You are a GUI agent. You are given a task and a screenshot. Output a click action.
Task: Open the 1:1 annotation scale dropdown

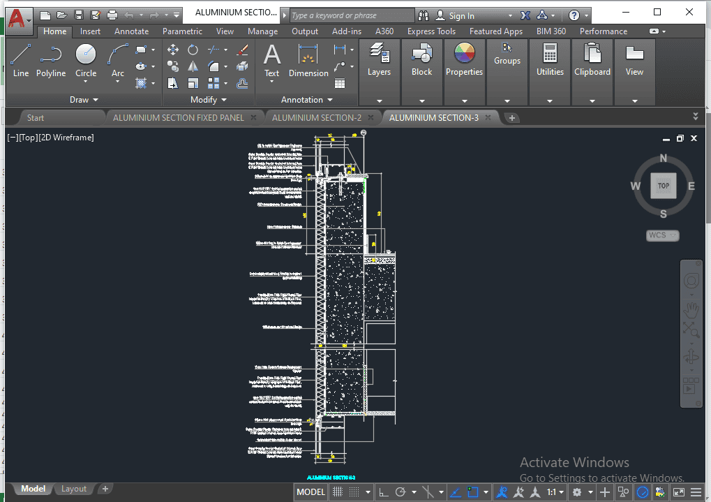pos(555,492)
